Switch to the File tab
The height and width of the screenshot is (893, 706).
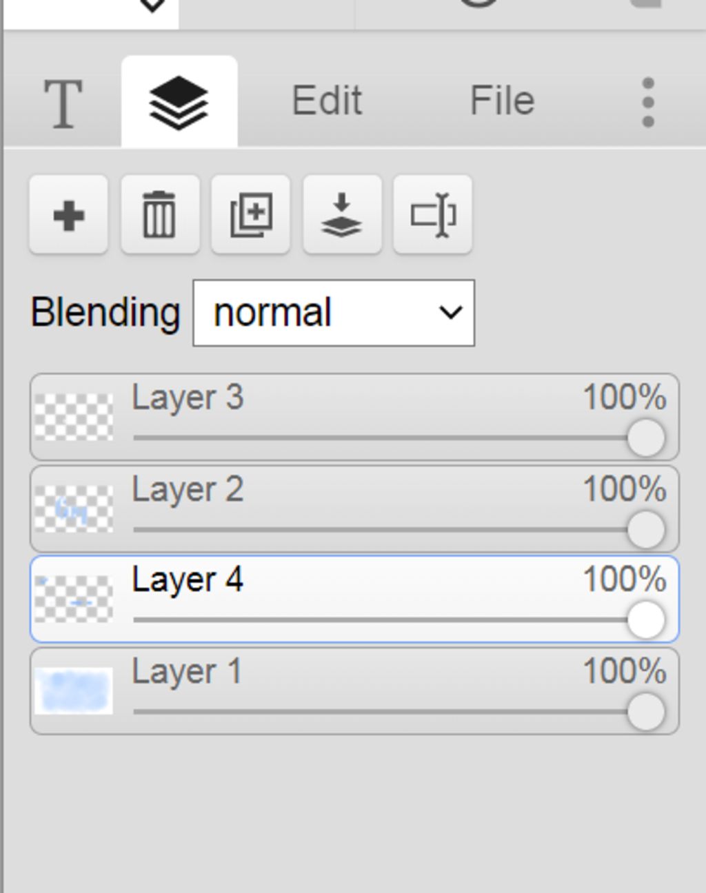tap(502, 101)
